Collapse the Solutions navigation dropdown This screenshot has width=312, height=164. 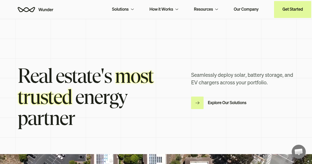123,9
